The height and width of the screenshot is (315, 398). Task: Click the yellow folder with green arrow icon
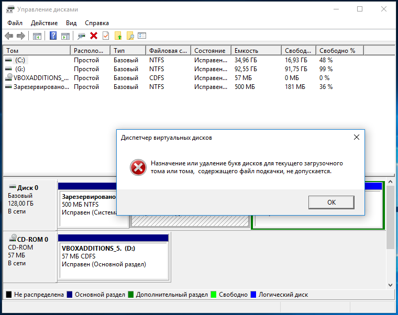[118, 36]
